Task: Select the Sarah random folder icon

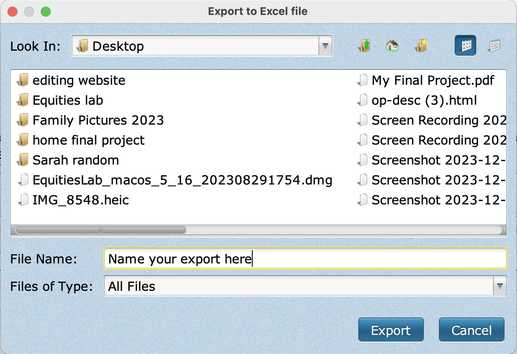Action: coord(22,160)
